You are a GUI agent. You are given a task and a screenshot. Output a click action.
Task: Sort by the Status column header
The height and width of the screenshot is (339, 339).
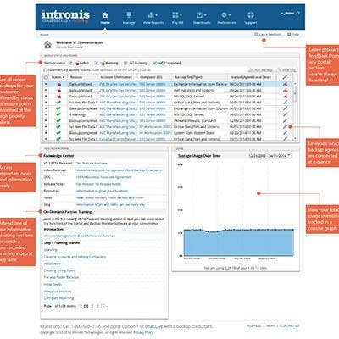click(58, 77)
